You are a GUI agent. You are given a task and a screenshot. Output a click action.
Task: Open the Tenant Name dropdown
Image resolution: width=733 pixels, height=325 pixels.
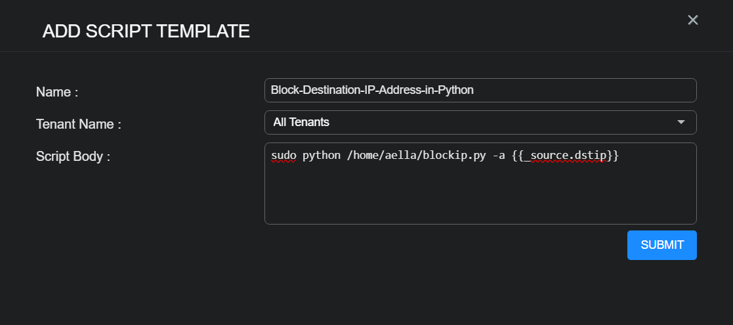coord(480,122)
